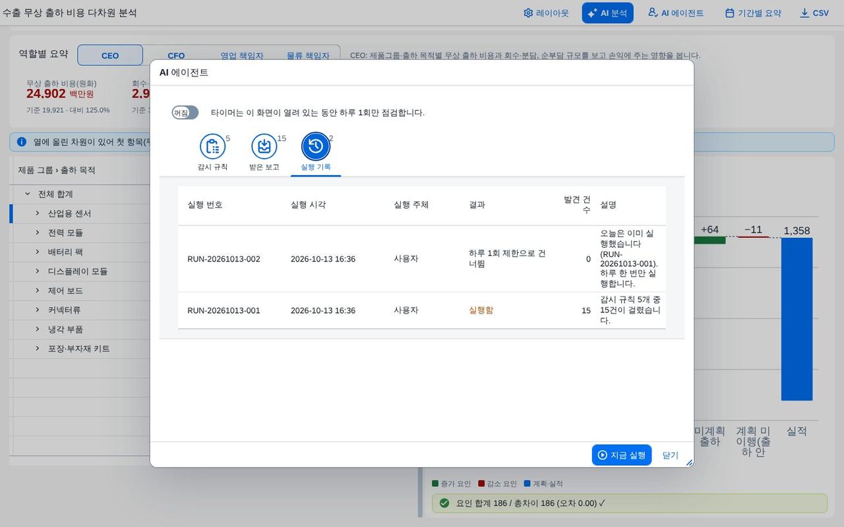Expand the 디스플레이 모듈 row
Image resolution: width=844 pixels, height=527 pixels.
point(38,271)
